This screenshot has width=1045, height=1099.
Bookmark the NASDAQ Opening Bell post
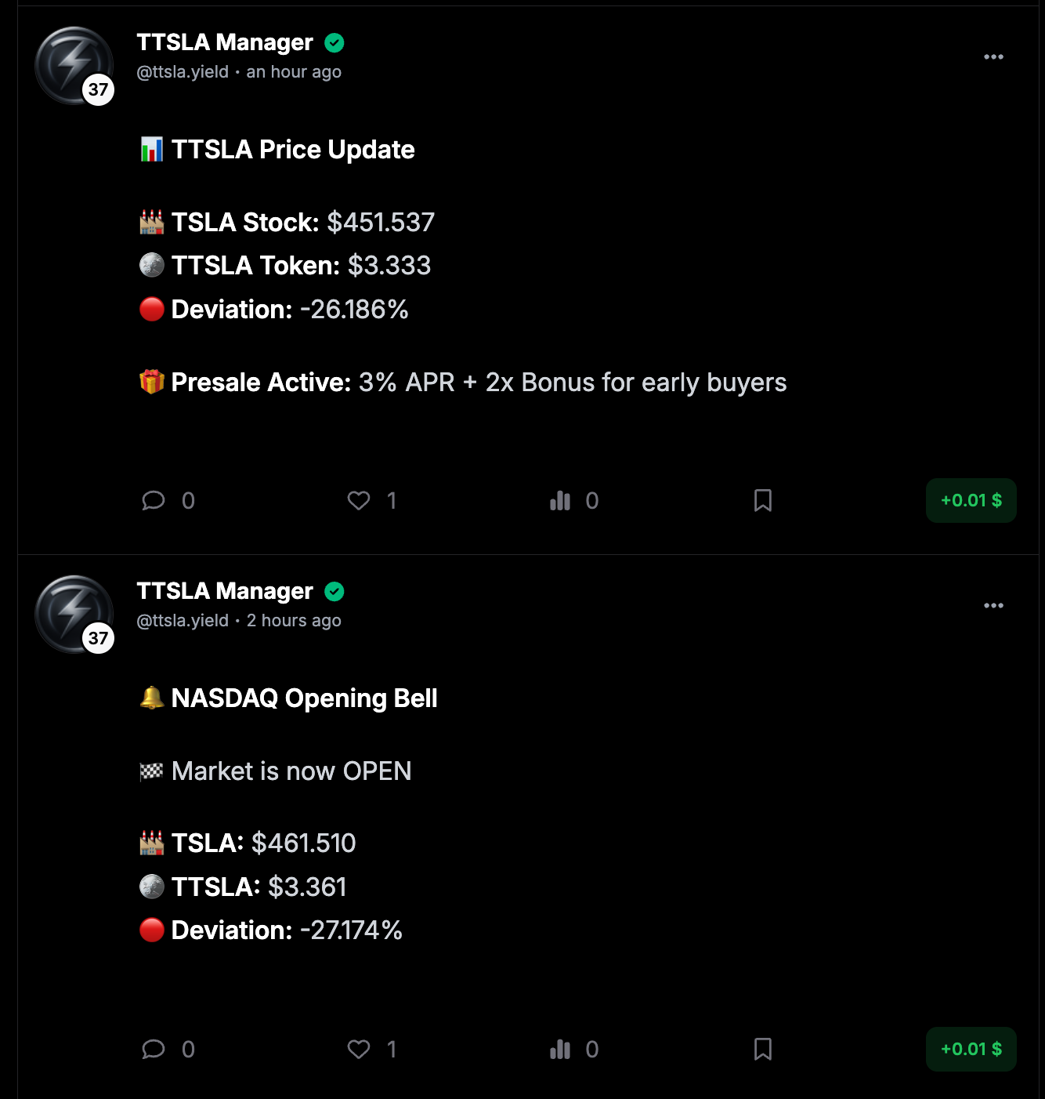[763, 1050]
